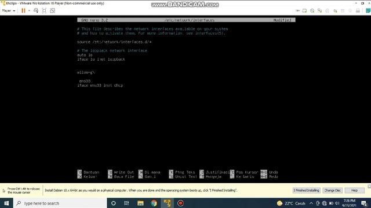Click the Bantuan shortcut label in nano
The width and height of the screenshot is (371, 208).
[x=92, y=172]
